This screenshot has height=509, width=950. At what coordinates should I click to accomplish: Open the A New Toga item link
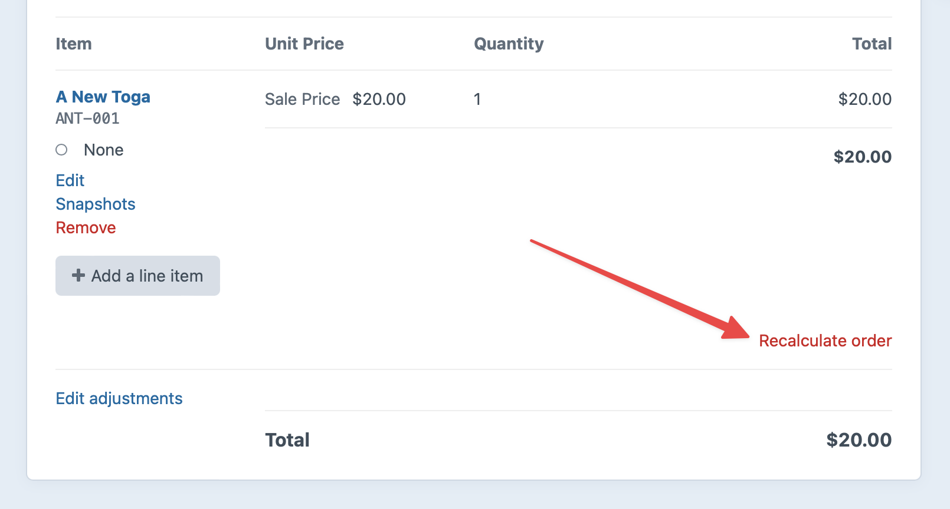(x=103, y=97)
